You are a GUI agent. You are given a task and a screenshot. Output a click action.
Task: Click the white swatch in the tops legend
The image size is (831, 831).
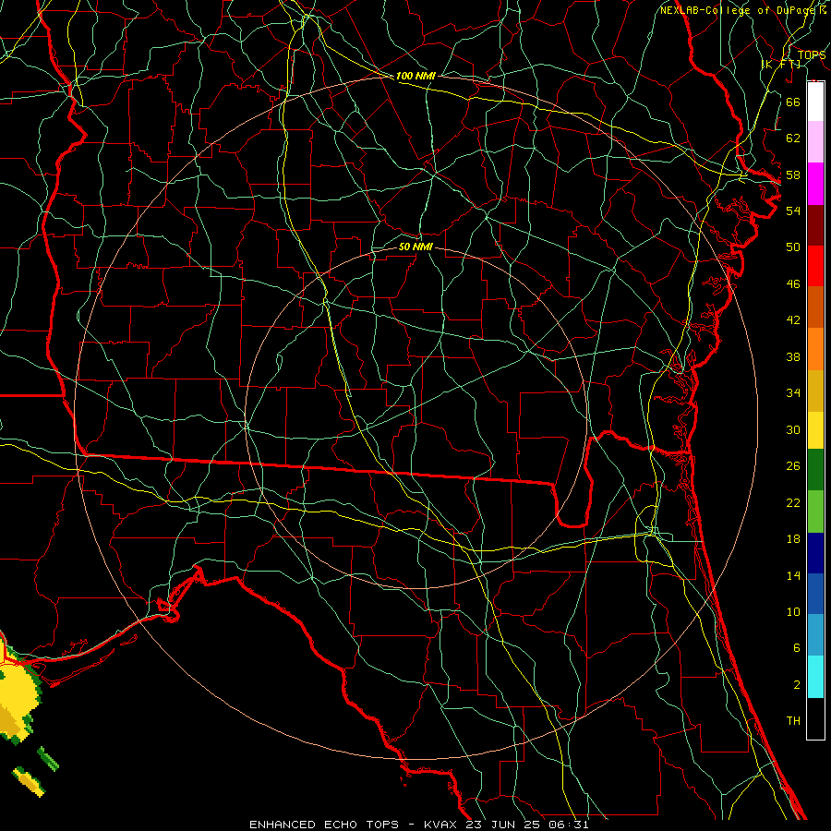[x=815, y=102]
